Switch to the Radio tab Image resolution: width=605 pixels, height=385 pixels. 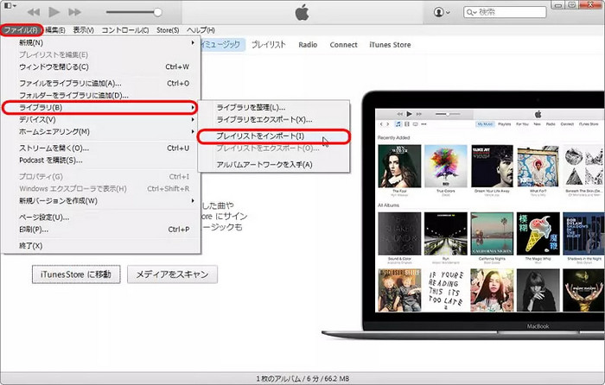click(308, 45)
